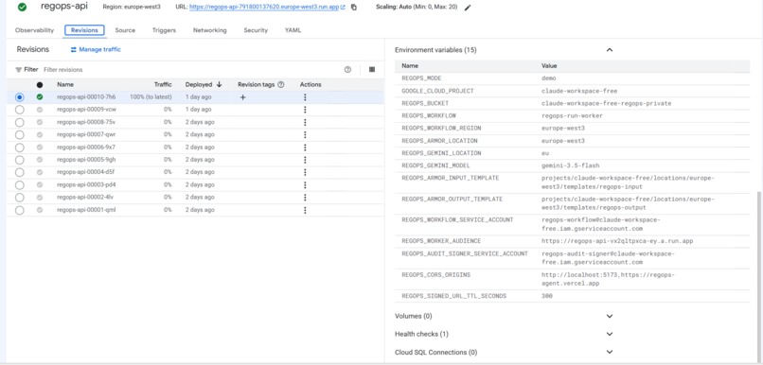Select radio for regops-api-00004-d5f
The height and width of the screenshot is (365, 763).
coord(20,172)
